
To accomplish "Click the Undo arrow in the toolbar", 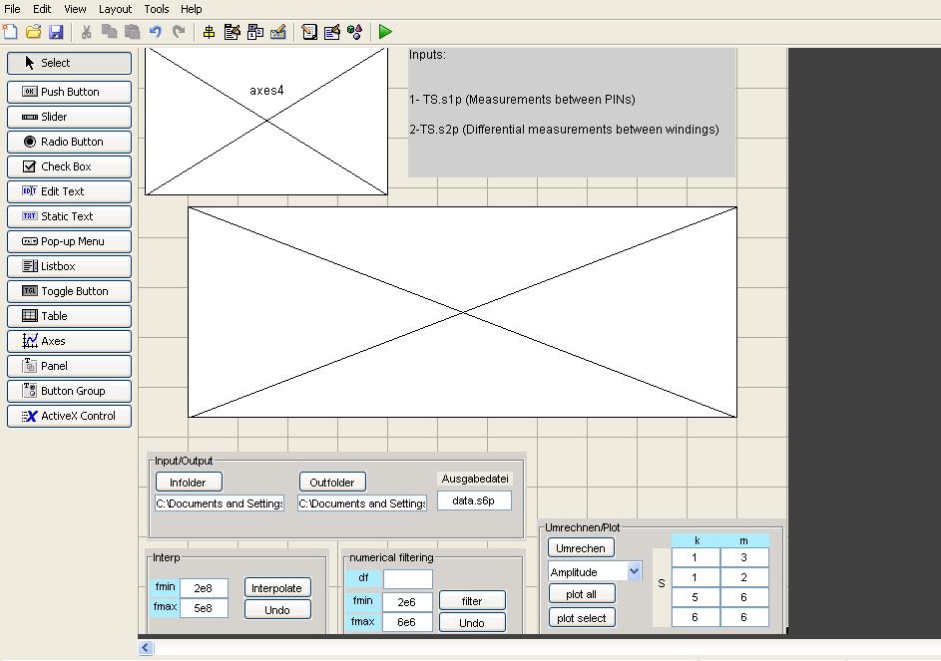I will 156,32.
